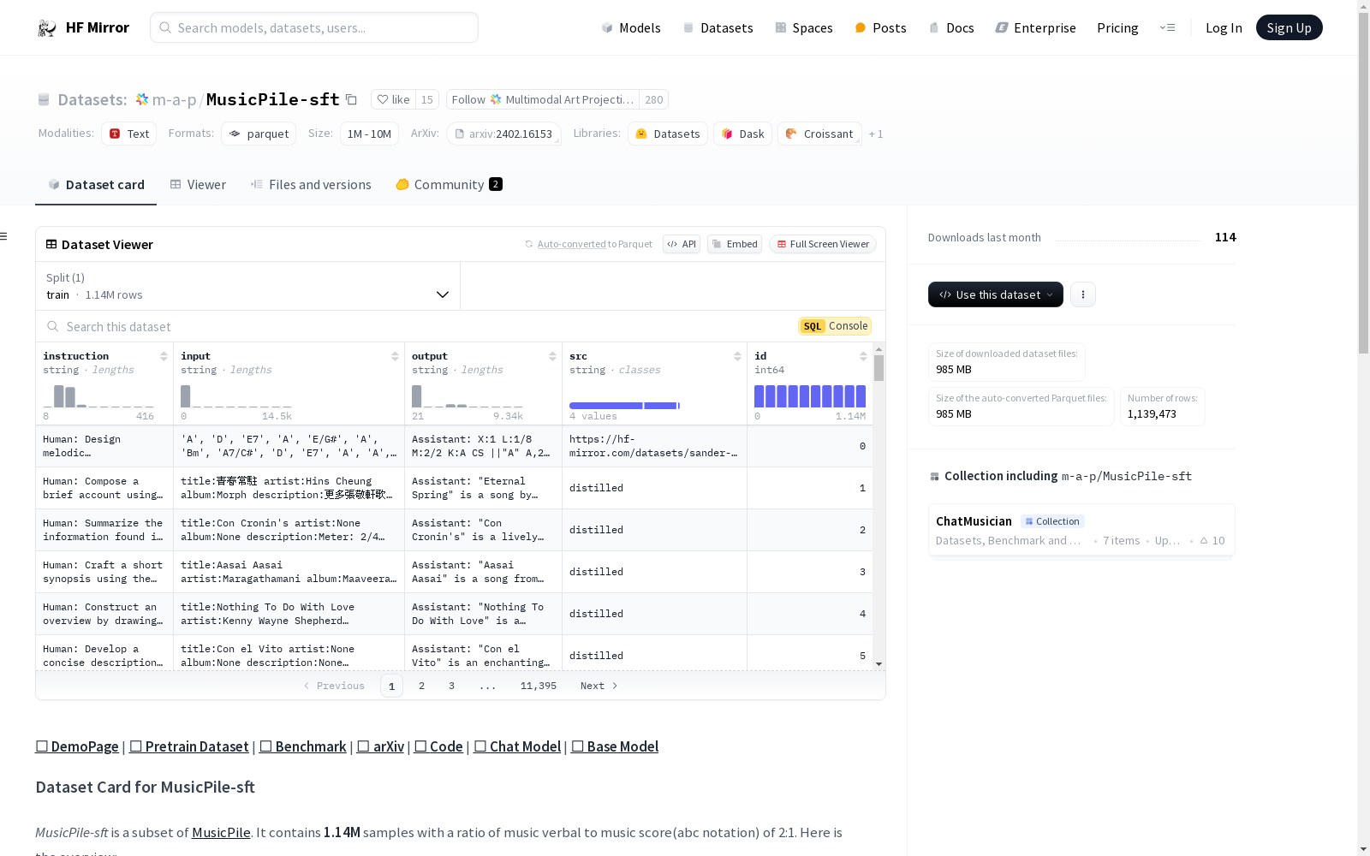
Task: Click the Croissant library tag
Action: (x=819, y=134)
